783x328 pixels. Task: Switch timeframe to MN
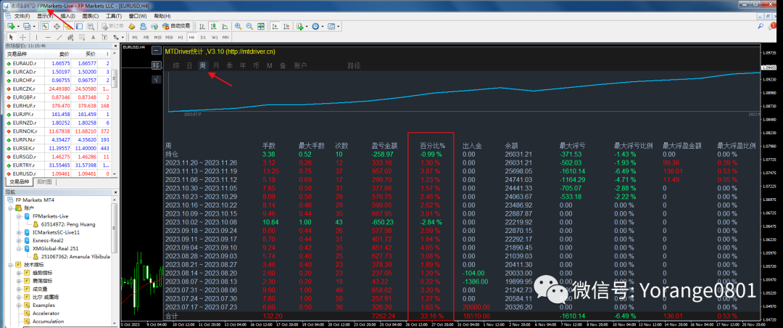pyautogui.click(x=225, y=37)
